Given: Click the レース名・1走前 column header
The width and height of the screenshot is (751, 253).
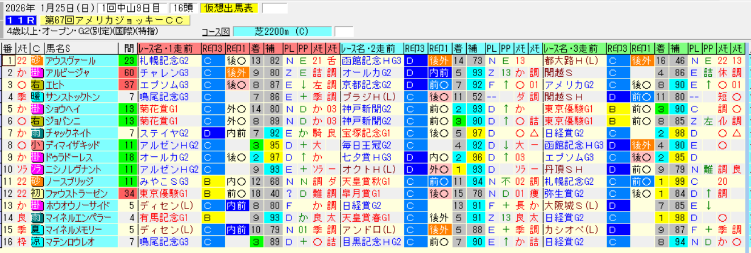Looking at the screenshot, I should tap(169, 48).
